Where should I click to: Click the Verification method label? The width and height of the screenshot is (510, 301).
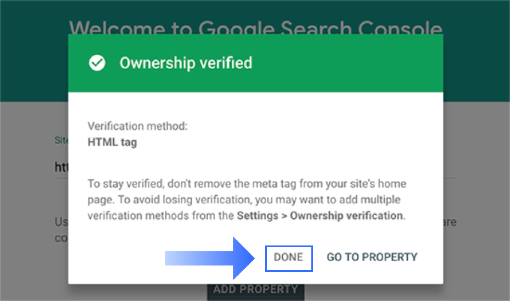[137, 126]
